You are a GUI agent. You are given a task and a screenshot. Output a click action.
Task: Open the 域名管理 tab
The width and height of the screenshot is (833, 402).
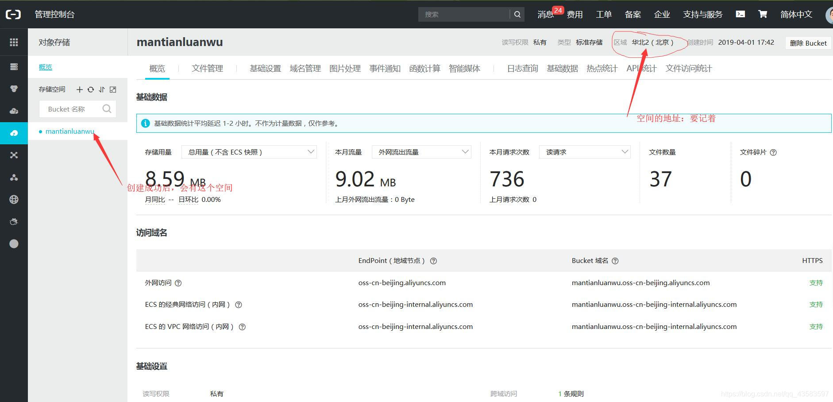pyautogui.click(x=305, y=68)
